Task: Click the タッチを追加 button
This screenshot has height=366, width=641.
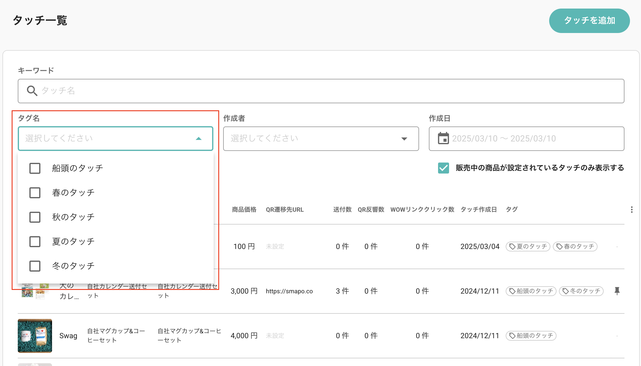Action: 589,21
